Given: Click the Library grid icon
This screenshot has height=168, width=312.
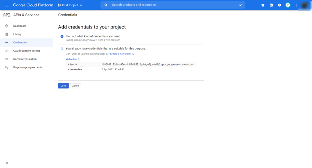Looking at the screenshot, I should tap(7, 34).
